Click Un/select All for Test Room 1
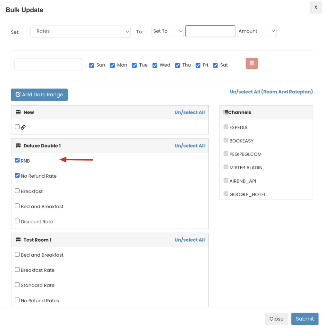The height and width of the screenshot is (329, 323). click(189, 240)
